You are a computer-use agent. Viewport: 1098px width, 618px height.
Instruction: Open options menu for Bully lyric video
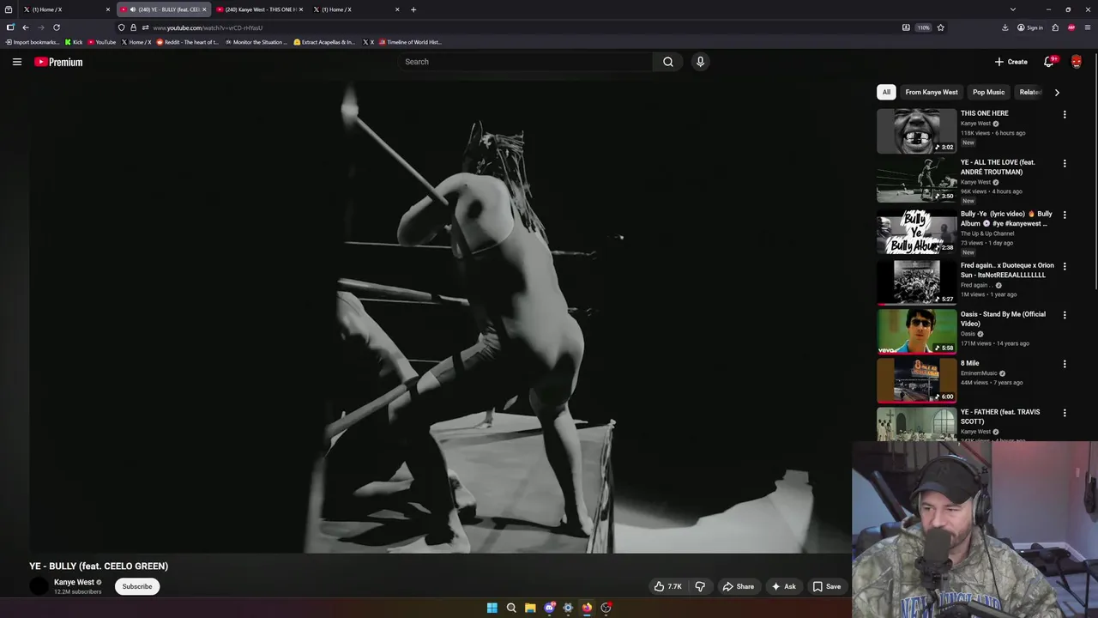tap(1065, 215)
